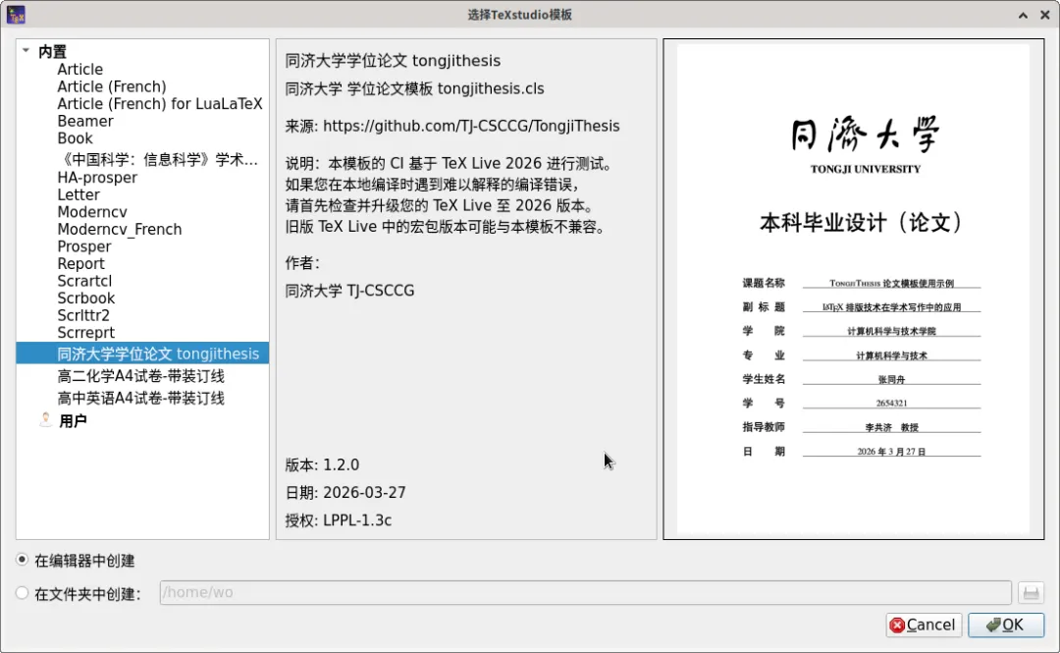Select the Book template
This screenshot has height=653, width=1060.
tap(75, 138)
